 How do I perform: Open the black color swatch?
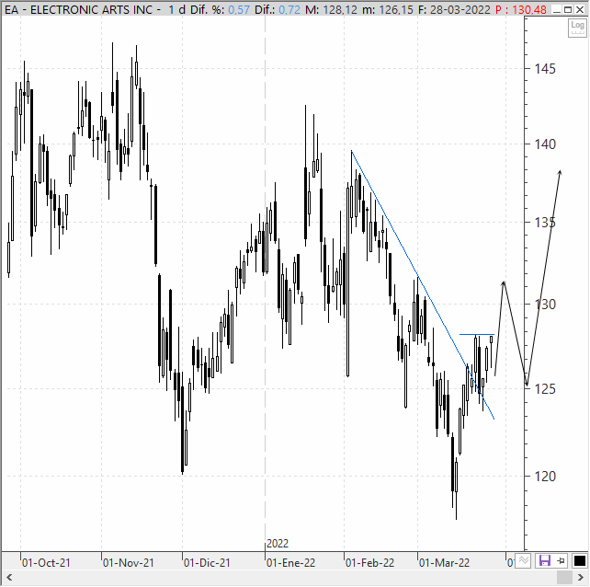coord(580,560)
